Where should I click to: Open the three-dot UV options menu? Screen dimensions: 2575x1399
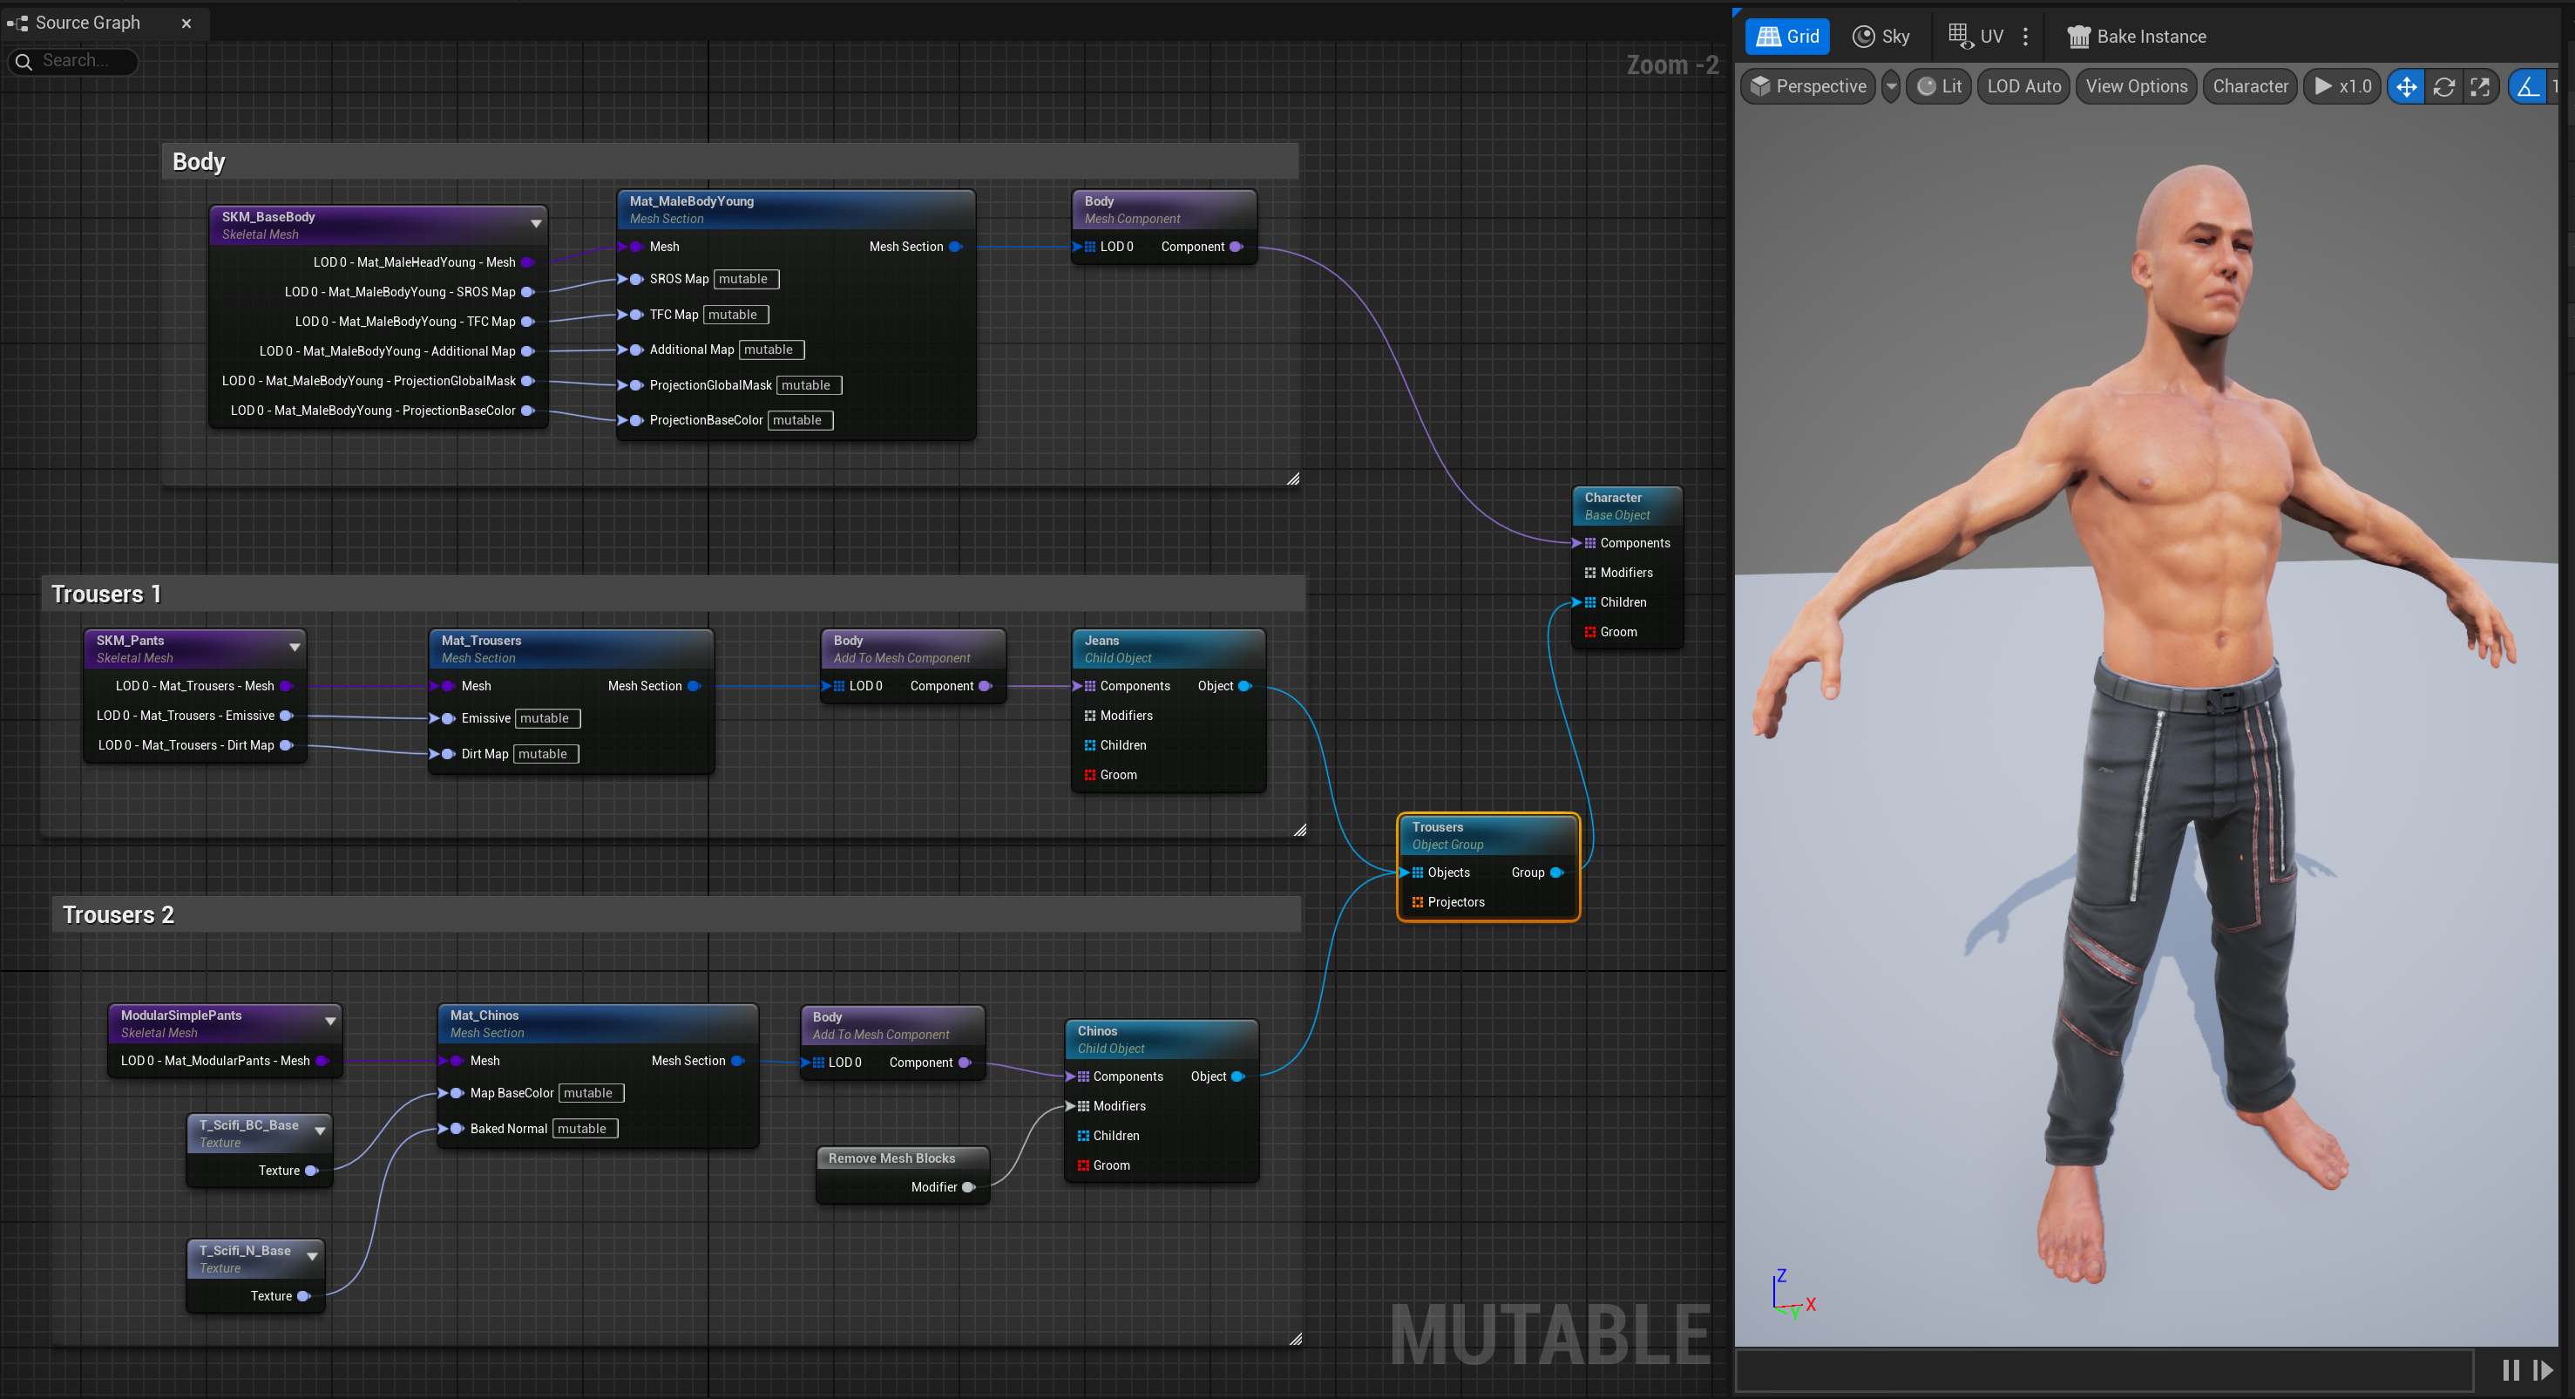2025,36
